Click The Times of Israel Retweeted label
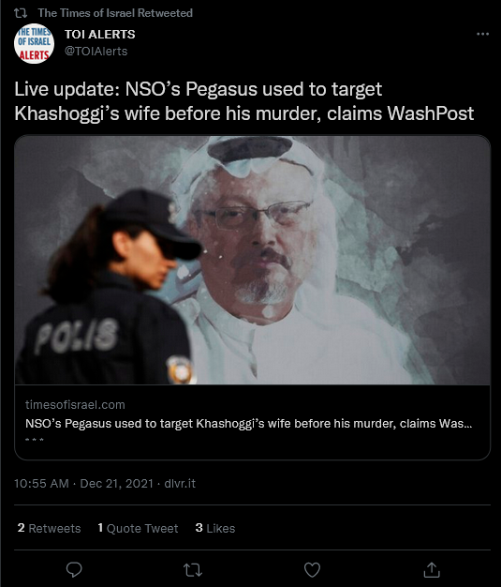This screenshot has height=587, width=501. [115, 13]
